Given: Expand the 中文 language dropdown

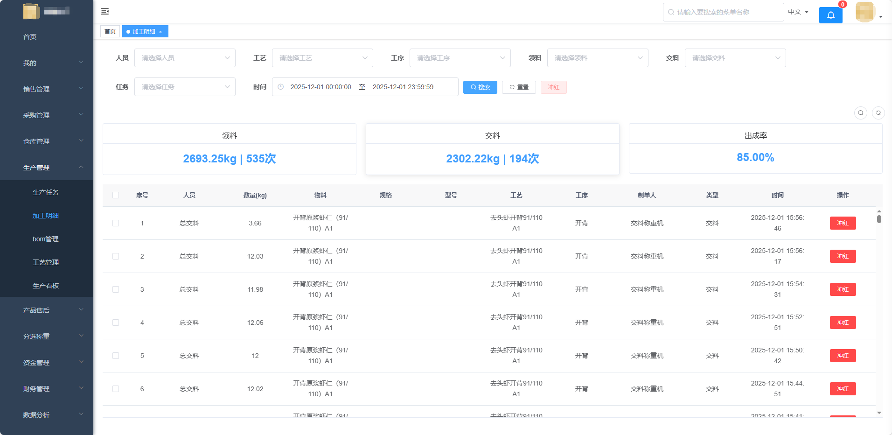Looking at the screenshot, I should 798,12.
